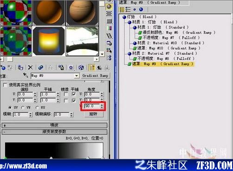Toggle the checkered Background icon
233x171 pixels.
tap(109, 14)
